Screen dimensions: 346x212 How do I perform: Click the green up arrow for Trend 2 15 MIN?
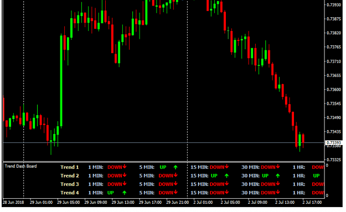click(226, 176)
